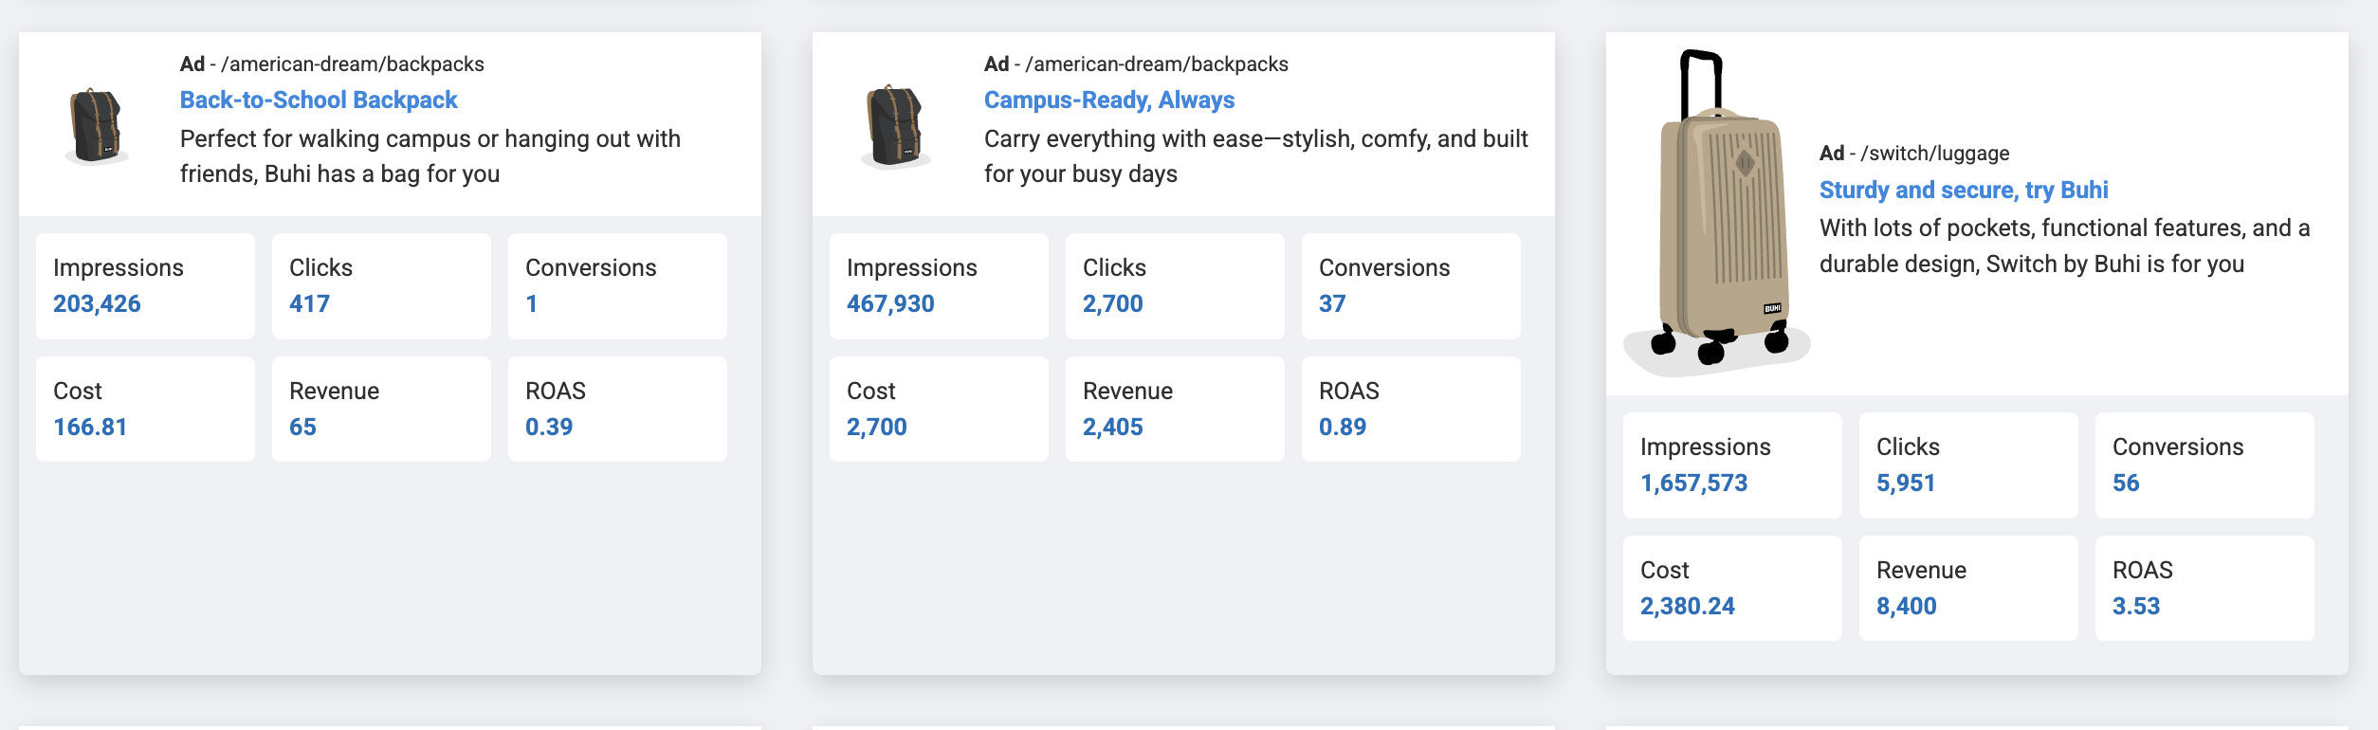Image resolution: width=2378 pixels, height=730 pixels.
Task: Select Impressions value 203,426
Action: (x=97, y=304)
